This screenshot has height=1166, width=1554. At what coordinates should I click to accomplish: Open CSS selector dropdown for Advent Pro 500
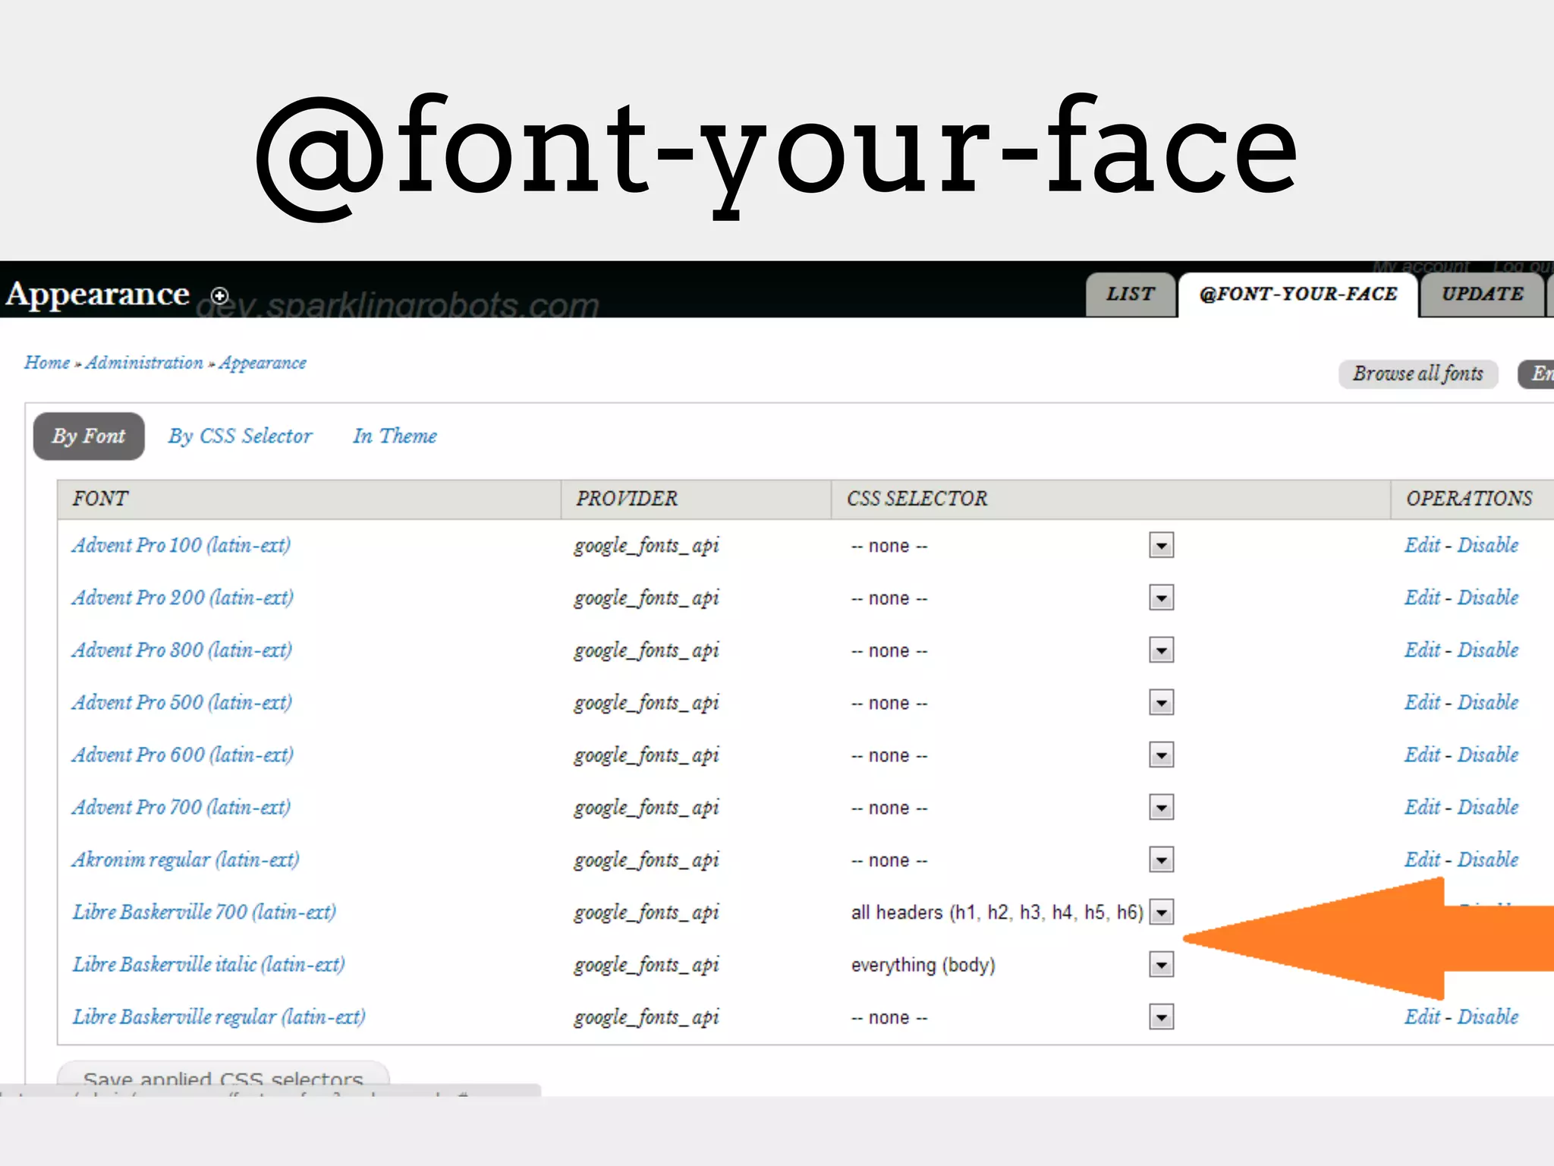point(1161,703)
